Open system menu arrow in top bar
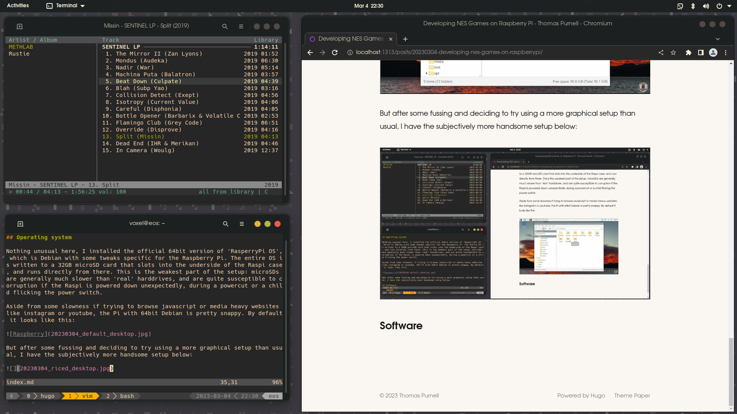 point(729,6)
